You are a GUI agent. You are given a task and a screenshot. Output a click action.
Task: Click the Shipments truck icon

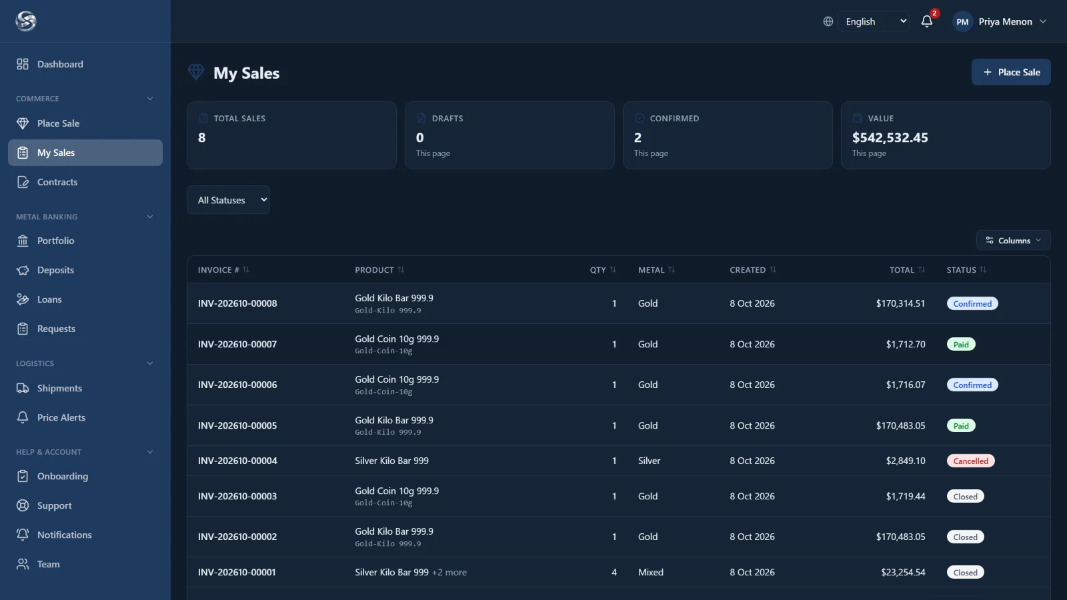coord(23,388)
